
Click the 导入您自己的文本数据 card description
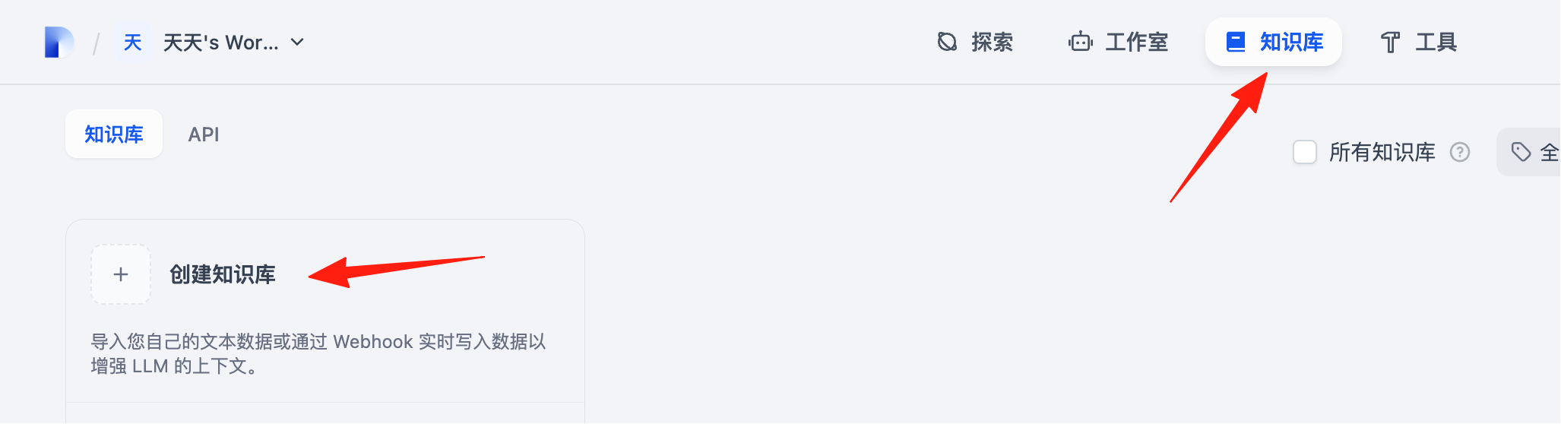pyautogui.click(x=318, y=353)
